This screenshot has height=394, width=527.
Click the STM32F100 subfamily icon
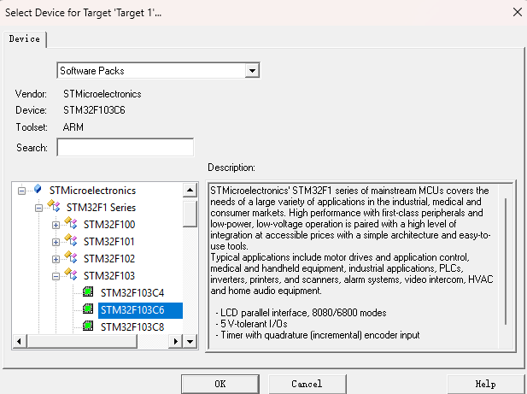tap(71, 223)
